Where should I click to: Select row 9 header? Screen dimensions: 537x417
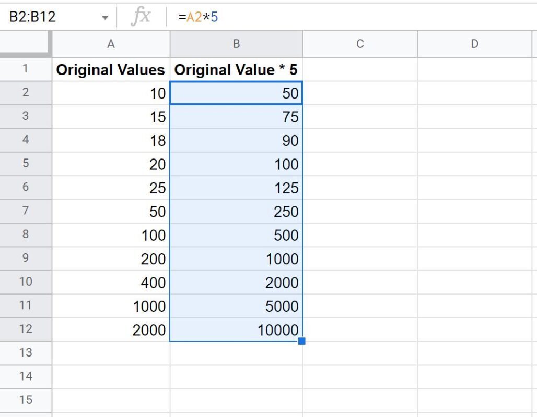(26, 259)
